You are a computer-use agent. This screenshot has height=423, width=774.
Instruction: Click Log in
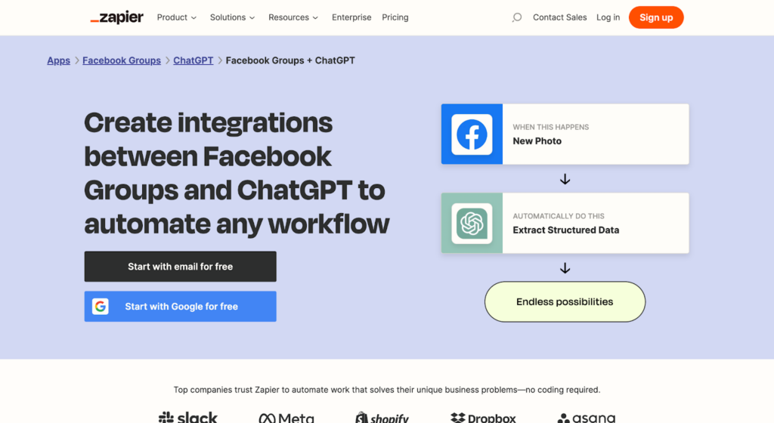point(608,17)
